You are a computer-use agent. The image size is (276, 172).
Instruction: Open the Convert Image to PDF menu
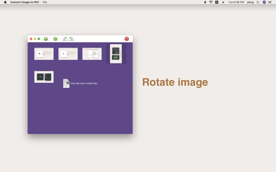coord(24,2)
